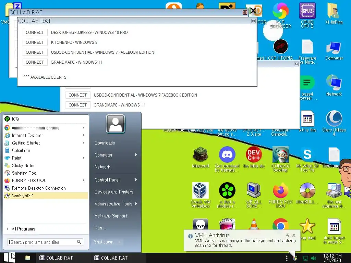Click the user account picture in start menu
Viewport: 351px width, 263px height.
(x=116, y=124)
